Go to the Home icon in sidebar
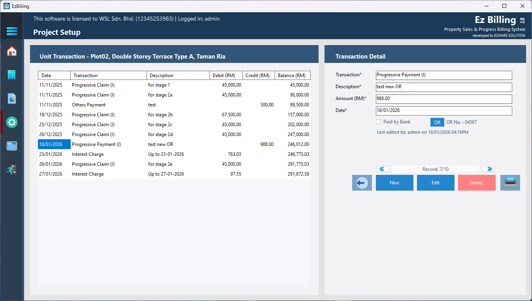 pyautogui.click(x=12, y=51)
